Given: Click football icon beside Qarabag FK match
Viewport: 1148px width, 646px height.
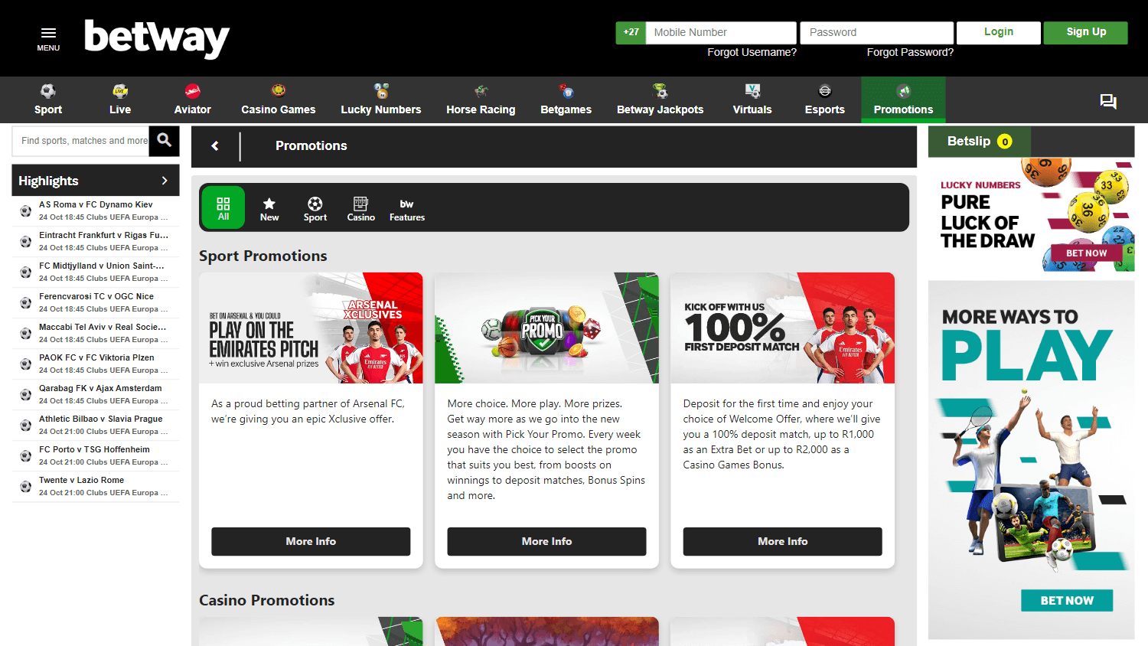Looking at the screenshot, I should click(26, 395).
